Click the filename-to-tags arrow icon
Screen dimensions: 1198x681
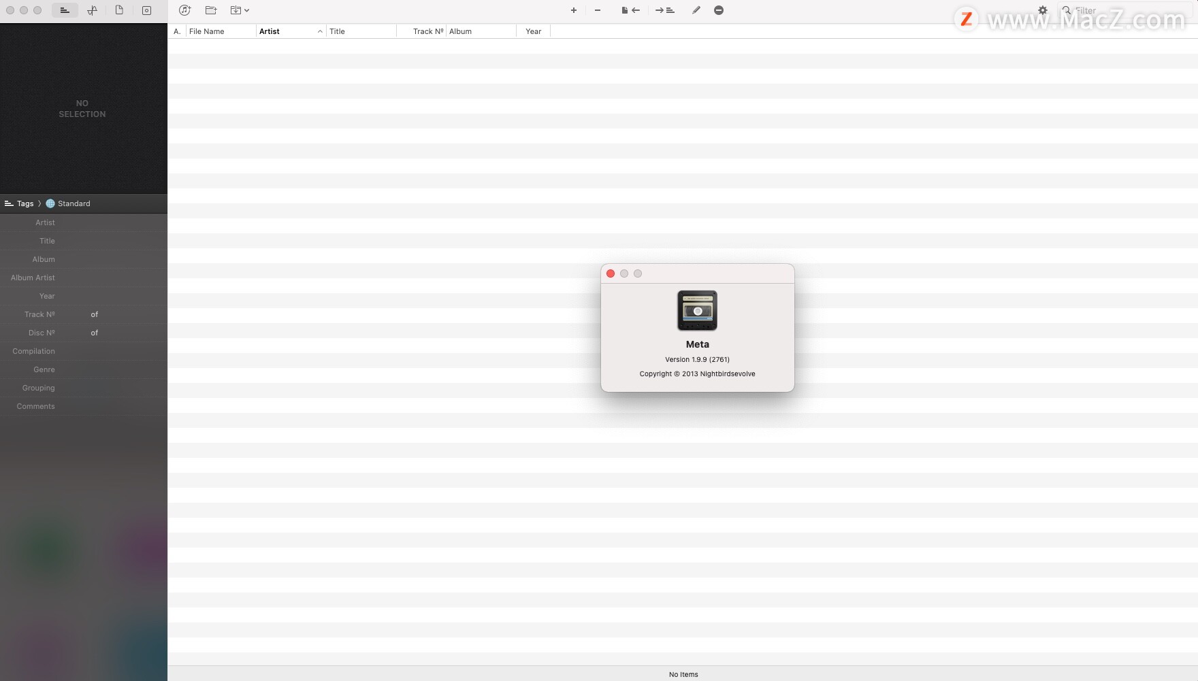pos(664,10)
